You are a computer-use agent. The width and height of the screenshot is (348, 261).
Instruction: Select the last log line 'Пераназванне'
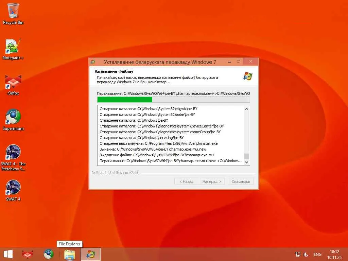coord(171,161)
